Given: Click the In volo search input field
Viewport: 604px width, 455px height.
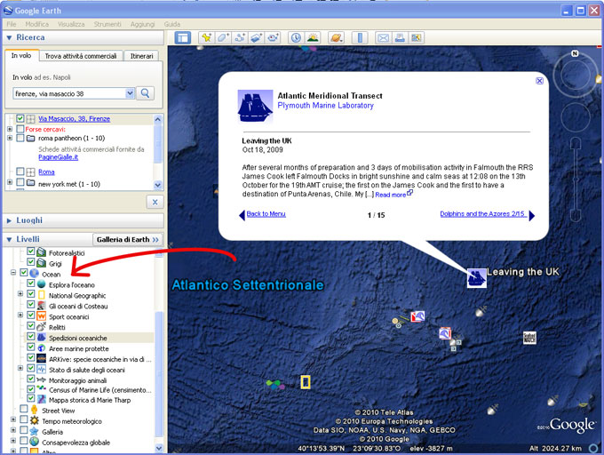Looking at the screenshot, I should pos(69,93).
